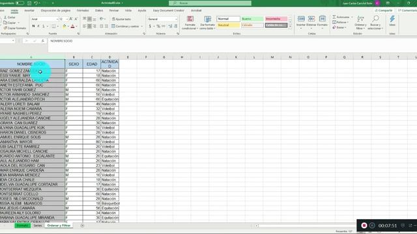Click the Cortar (cut) button
417x234 pixels.
(x=10, y=18)
